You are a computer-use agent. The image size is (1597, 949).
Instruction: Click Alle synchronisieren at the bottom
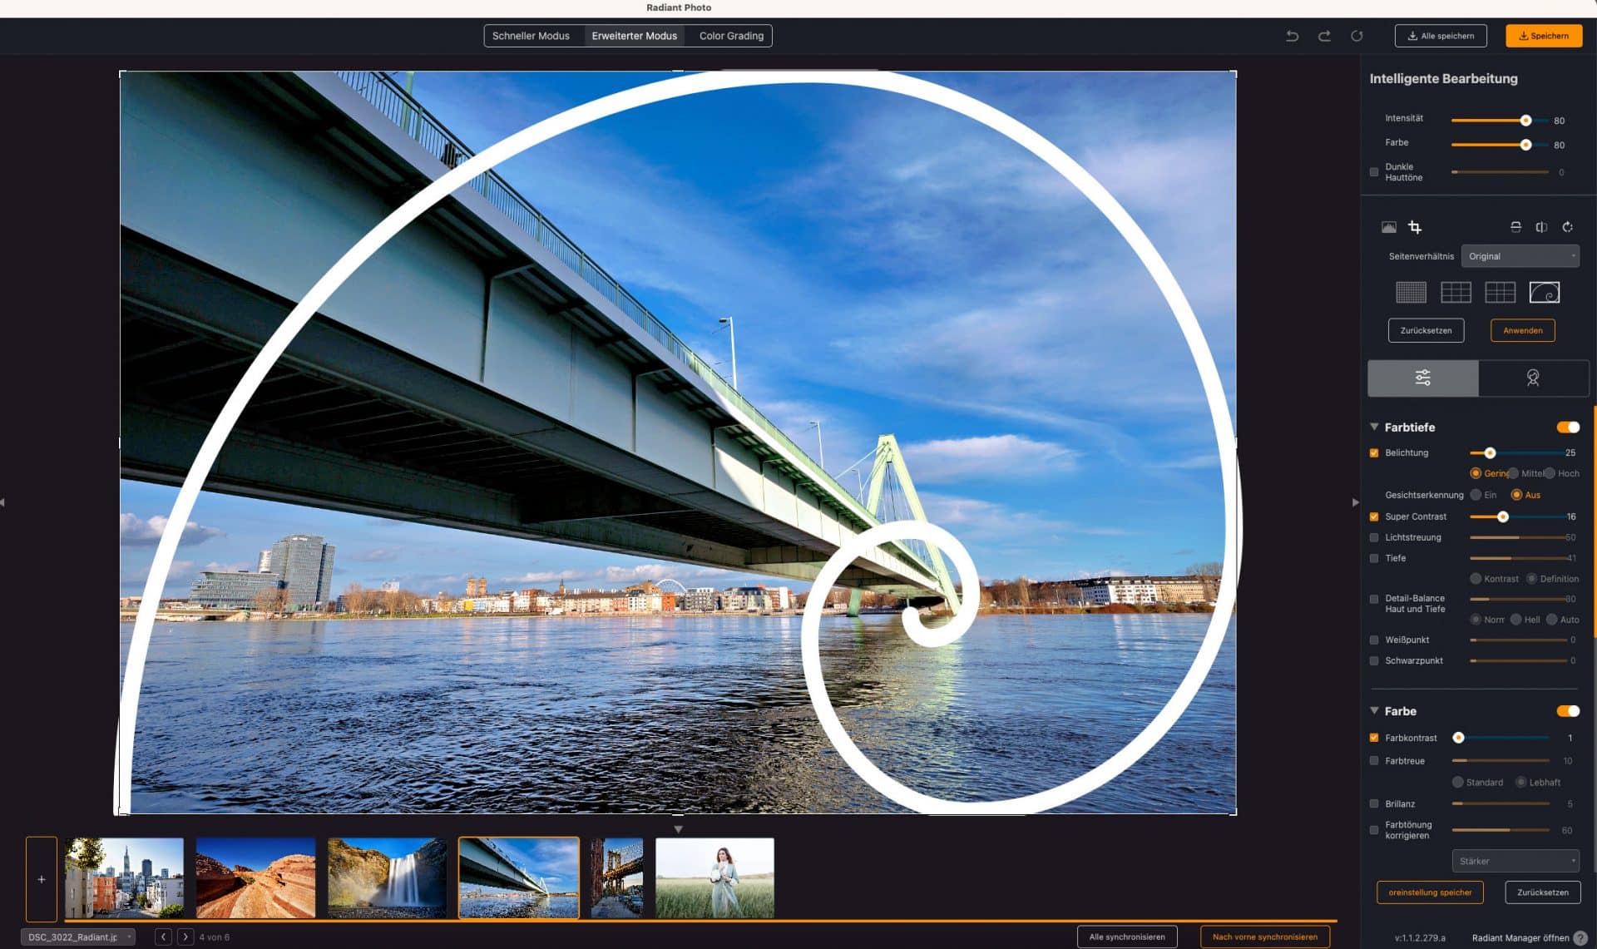[1127, 936]
